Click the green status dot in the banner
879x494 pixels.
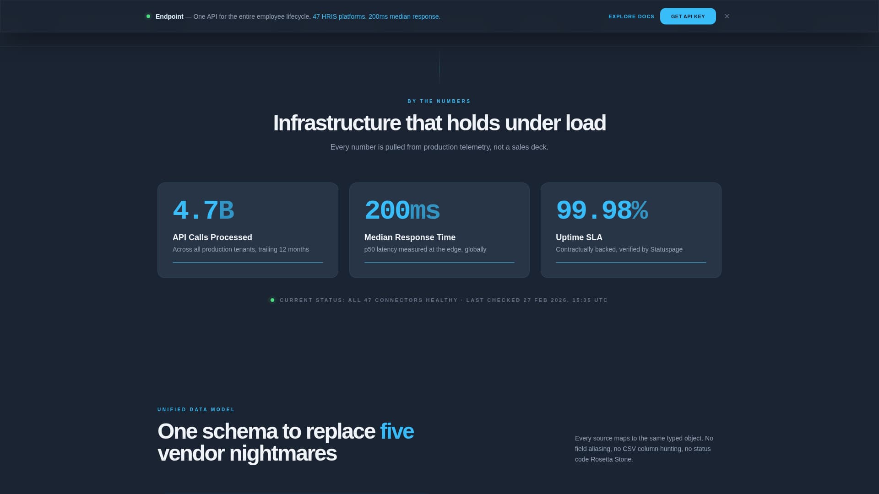tap(148, 16)
